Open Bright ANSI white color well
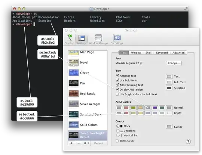Screen dimensions: 202x155 169,113
